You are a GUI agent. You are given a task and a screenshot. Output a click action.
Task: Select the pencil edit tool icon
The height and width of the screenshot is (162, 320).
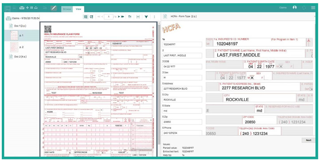tap(54, 8)
